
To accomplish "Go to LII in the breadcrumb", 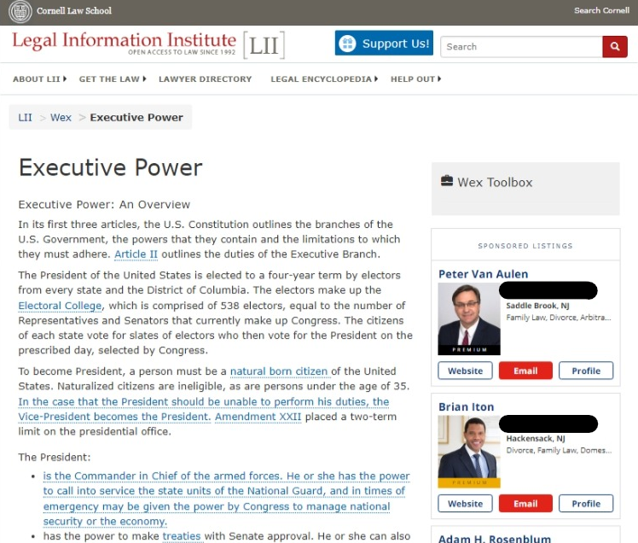I will 25,117.
